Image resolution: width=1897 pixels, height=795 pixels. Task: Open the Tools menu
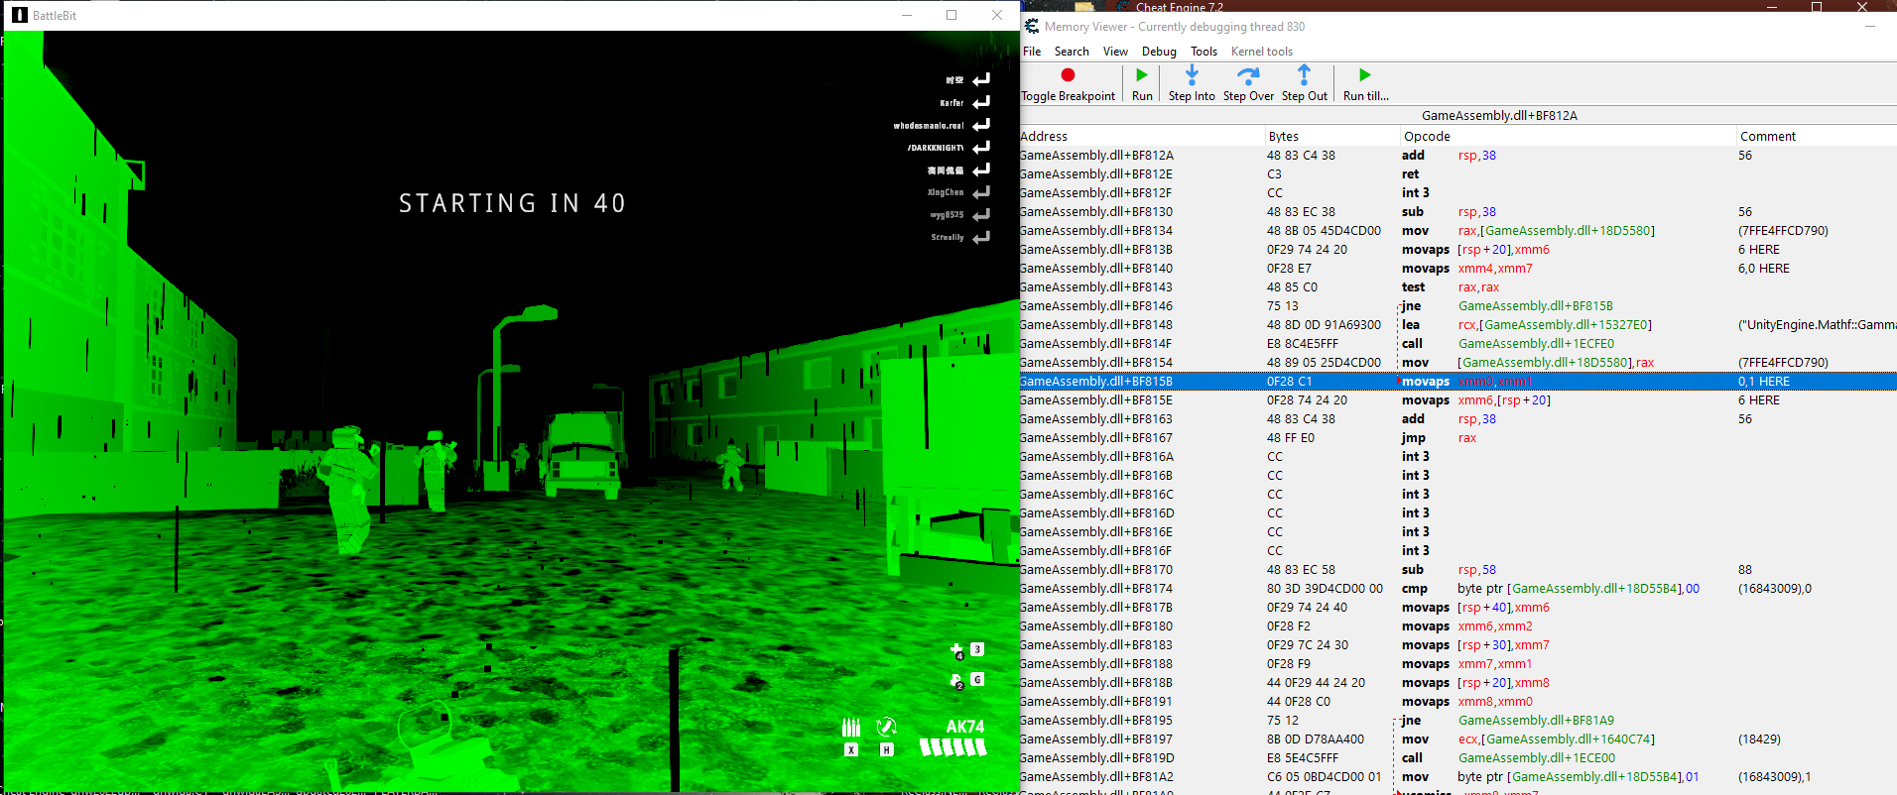(x=1203, y=52)
